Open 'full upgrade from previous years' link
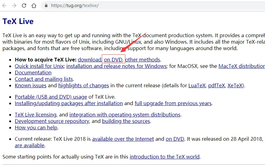 pos(173,104)
